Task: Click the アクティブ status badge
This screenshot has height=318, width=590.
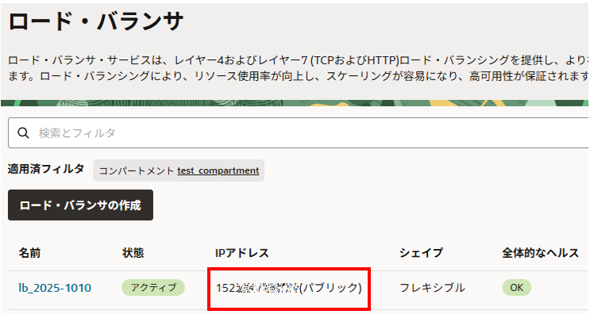Action: (x=153, y=287)
